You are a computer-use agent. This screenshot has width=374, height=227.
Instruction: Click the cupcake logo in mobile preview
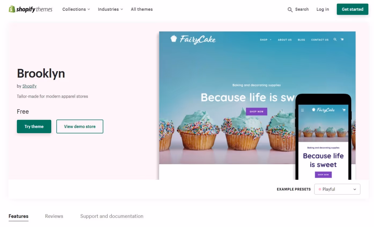(313, 109)
